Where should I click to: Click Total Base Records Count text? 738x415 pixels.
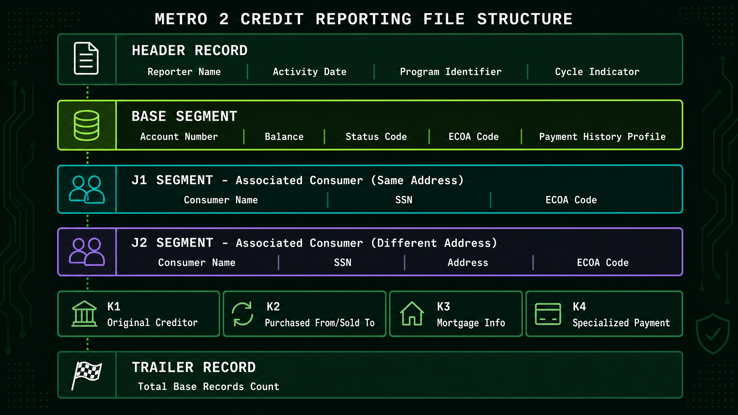click(x=209, y=386)
